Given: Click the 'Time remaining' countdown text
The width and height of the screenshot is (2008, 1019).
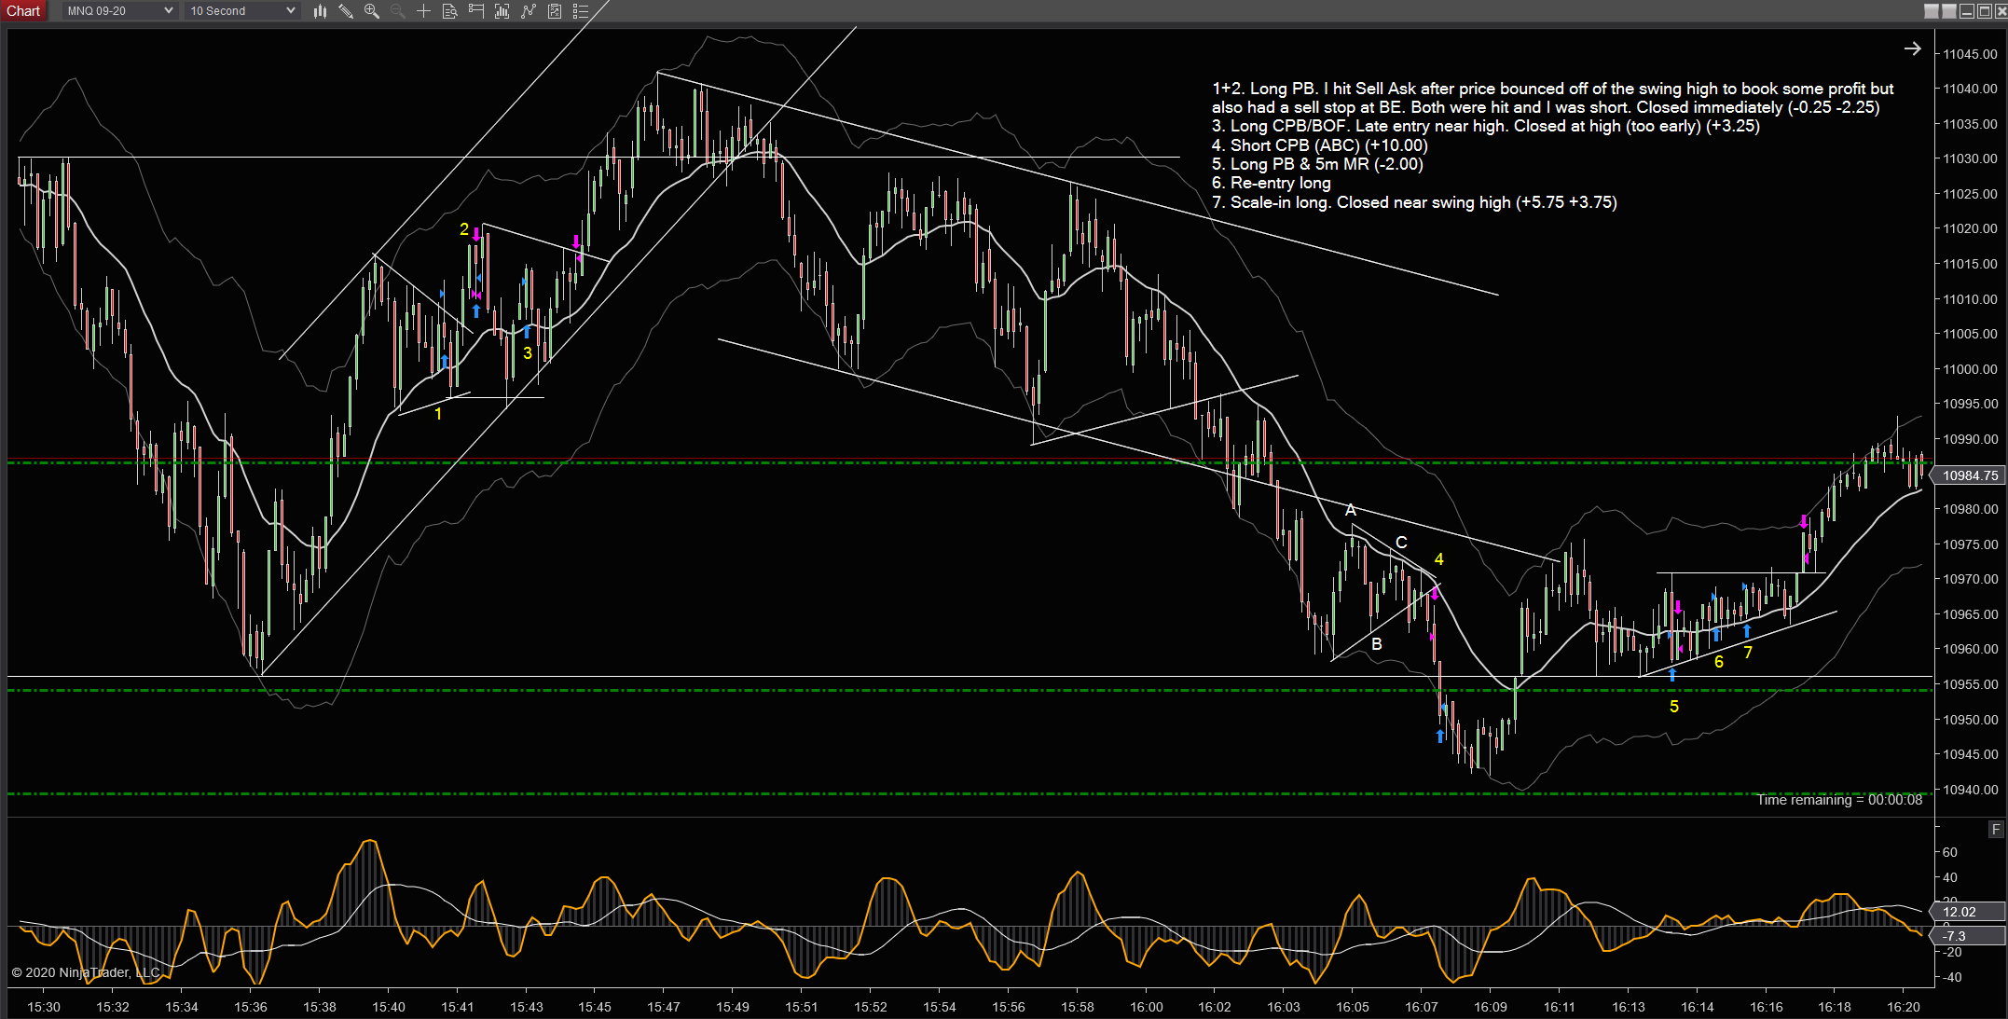Looking at the screenshot, I should pyautogui.click(x=1839, y=800).
